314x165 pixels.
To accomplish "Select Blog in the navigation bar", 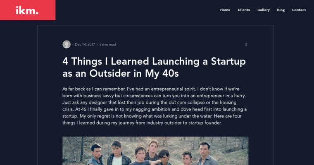I will [x=281, y=10].
